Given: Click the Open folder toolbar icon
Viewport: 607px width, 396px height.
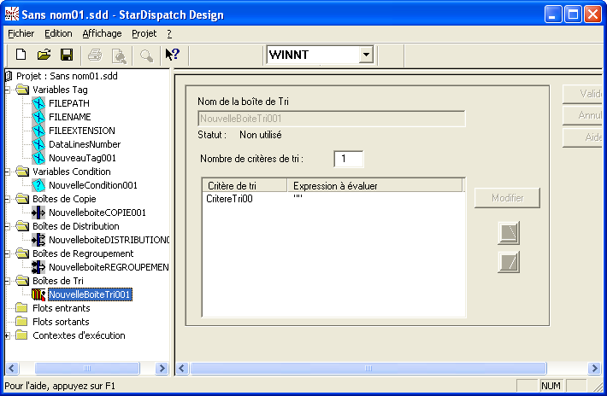Looking at the screenshot, I should pos(44,55).
